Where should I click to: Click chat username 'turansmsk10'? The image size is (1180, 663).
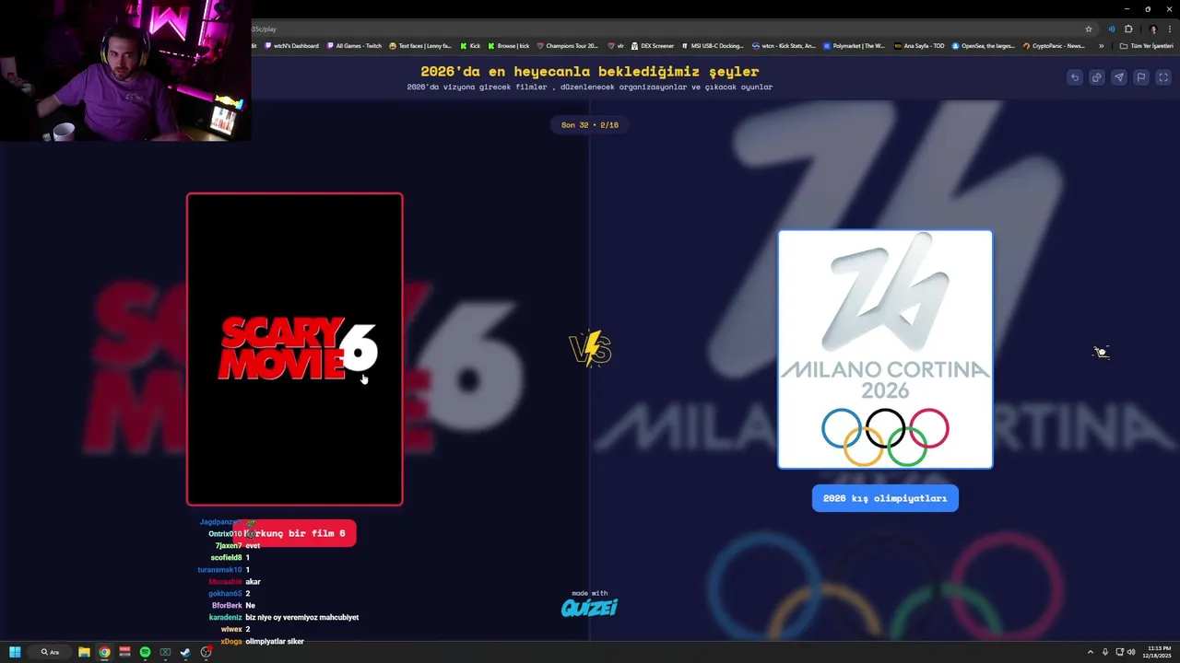(219, 569)
